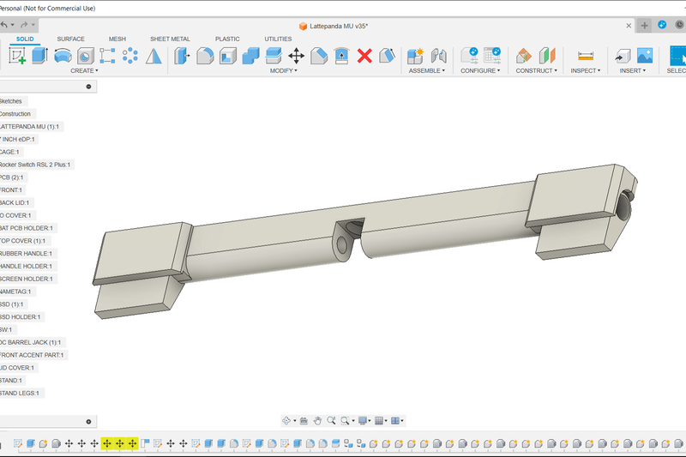Click the first Configure tool icon
This screenshot has height=457, width=686.
(x=469, y=56)
